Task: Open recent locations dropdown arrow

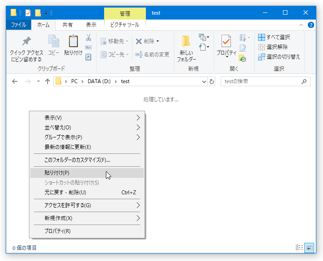Action: (x=38, y=81)
